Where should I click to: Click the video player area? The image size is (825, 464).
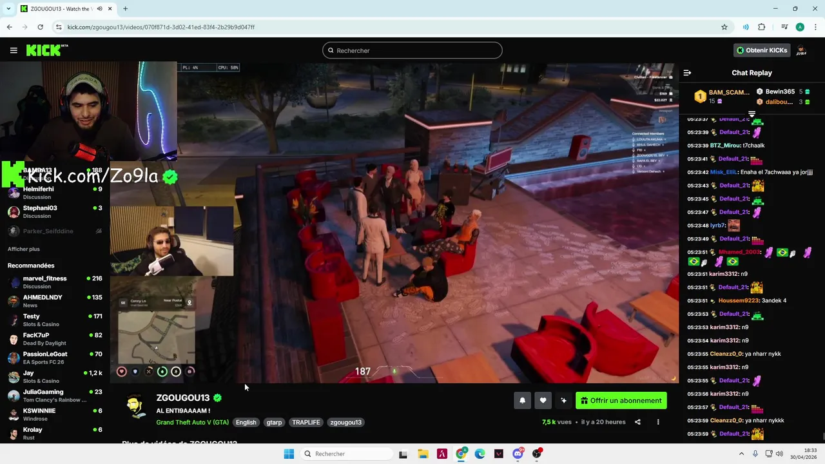coord(394,222)
